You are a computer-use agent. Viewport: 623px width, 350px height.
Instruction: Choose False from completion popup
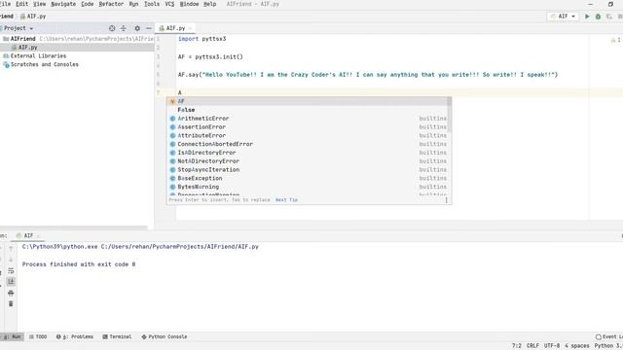point(307,110)
